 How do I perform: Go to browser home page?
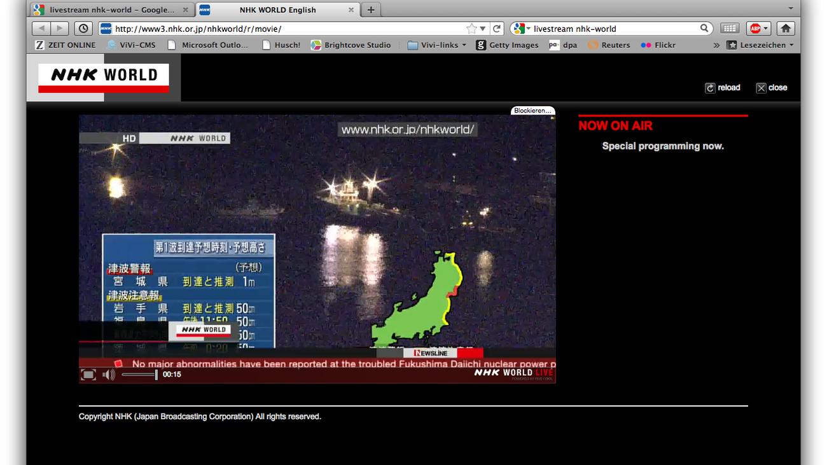786,29
